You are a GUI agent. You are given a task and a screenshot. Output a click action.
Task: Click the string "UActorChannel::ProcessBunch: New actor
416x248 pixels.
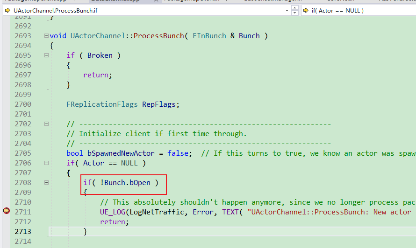(x=330, y=212)
